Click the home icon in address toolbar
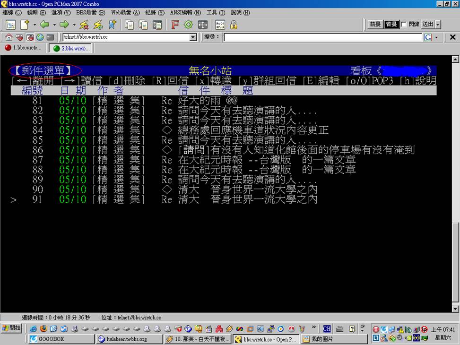The height and width of the screenshot is (345, 460). click(x=9, y=37)
